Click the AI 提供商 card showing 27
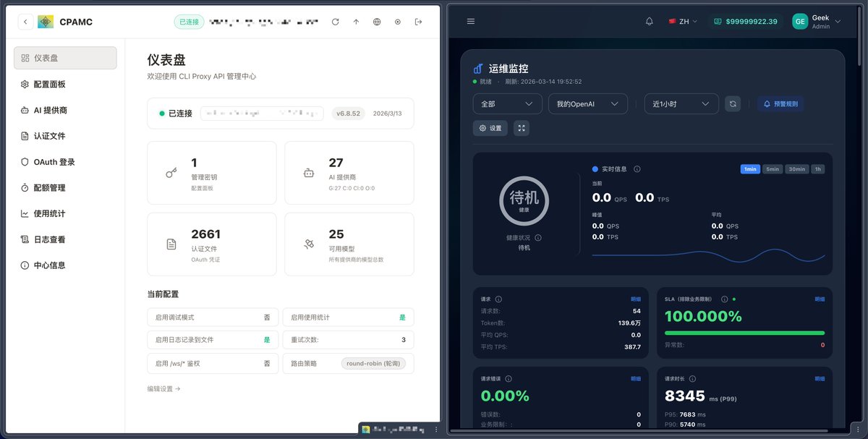868x439 pixels. point(349,173)
